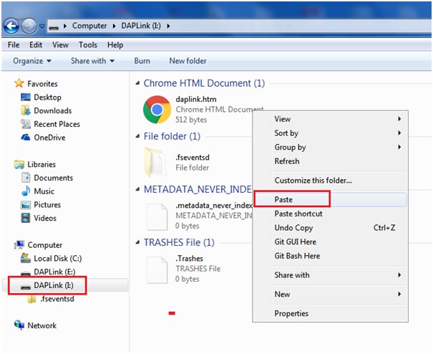Select Local Disk (C:) drive

click(x=57, y=258)
